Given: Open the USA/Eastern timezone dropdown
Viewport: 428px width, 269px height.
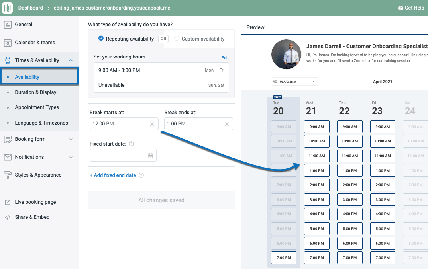Looking at the screenshot, I should pos(294,81).
